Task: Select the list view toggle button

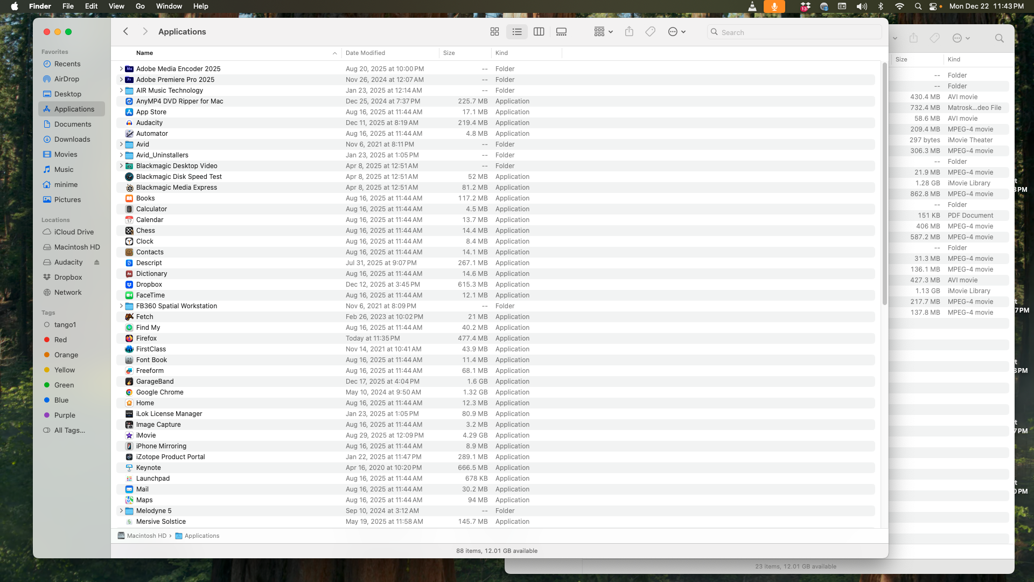Action: point(516,32)
